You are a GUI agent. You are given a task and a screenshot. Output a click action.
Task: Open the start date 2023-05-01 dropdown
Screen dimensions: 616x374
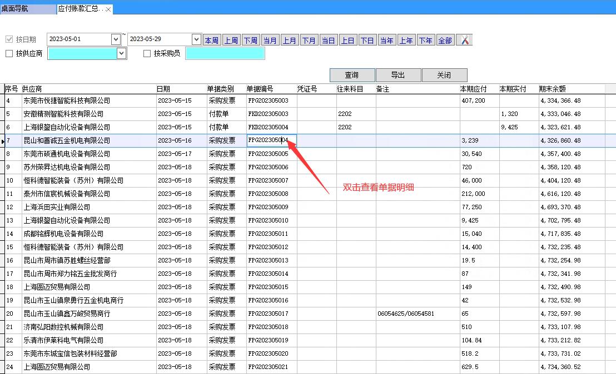click(x=116, y=39)
